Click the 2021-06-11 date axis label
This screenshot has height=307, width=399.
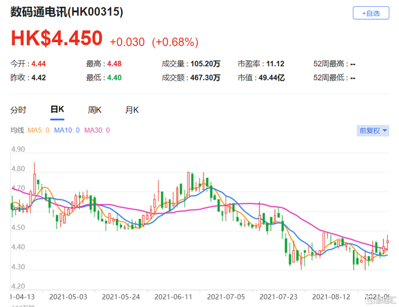pos(173,297)
